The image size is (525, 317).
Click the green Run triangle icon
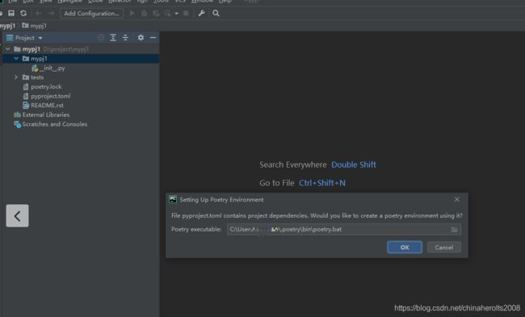[132, 14]
